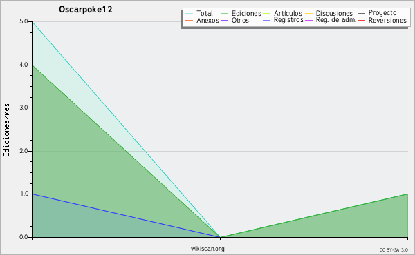Click the red Reversiones legend line swatch
This screenshot has height=255, width=415.
362,20
